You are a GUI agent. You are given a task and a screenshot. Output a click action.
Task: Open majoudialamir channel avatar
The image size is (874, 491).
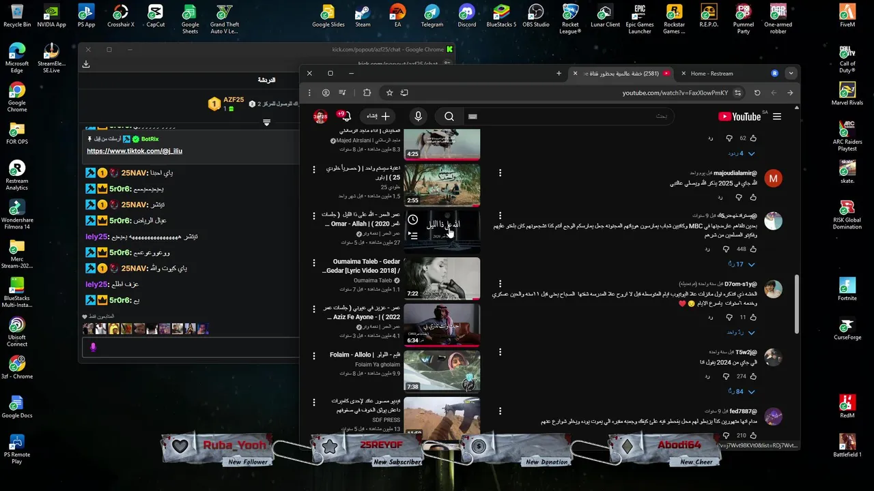pos(773,179)
